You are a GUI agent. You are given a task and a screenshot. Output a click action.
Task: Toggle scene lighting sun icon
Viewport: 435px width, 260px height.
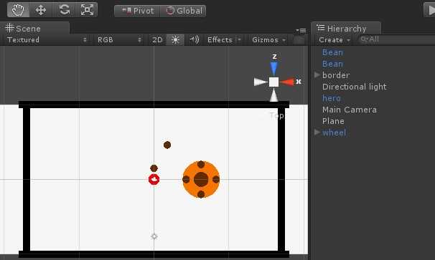pyautogui.click(x=175, y=40)
